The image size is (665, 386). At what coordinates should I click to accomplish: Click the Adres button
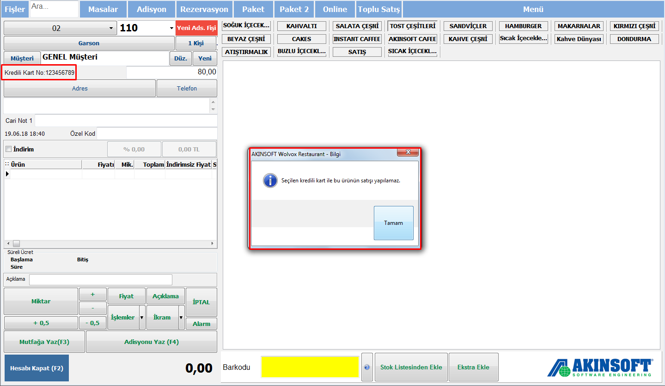(x=79, y=88)
